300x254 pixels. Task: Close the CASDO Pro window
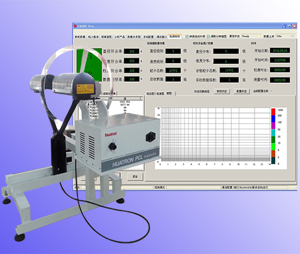(294, 26)
